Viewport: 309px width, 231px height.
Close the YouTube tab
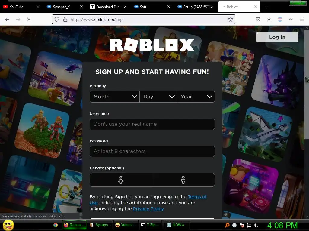pyautogui.click(x=38, y=7)
